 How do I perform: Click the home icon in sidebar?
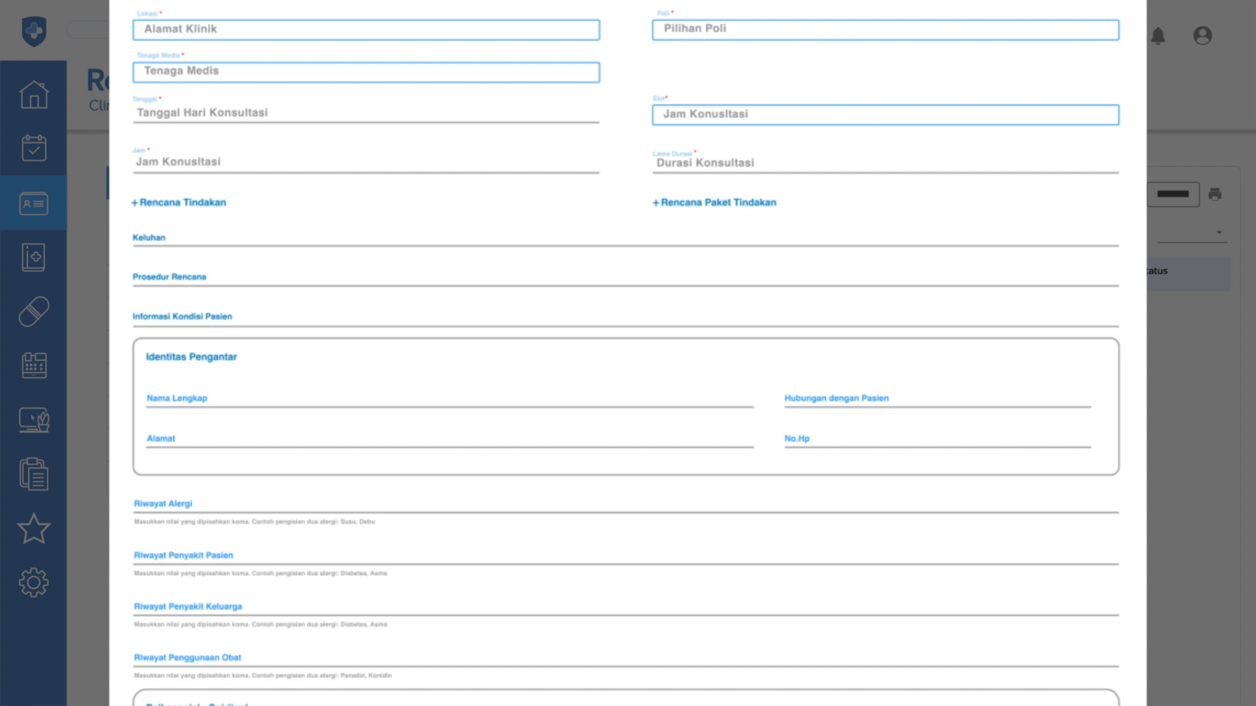click(x=34, y=94)
